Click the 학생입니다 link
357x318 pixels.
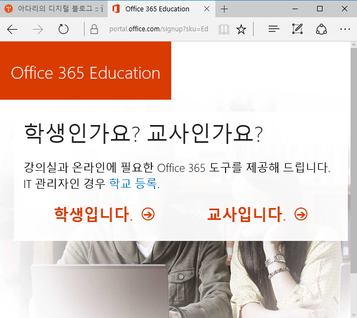tap(93, 215)
